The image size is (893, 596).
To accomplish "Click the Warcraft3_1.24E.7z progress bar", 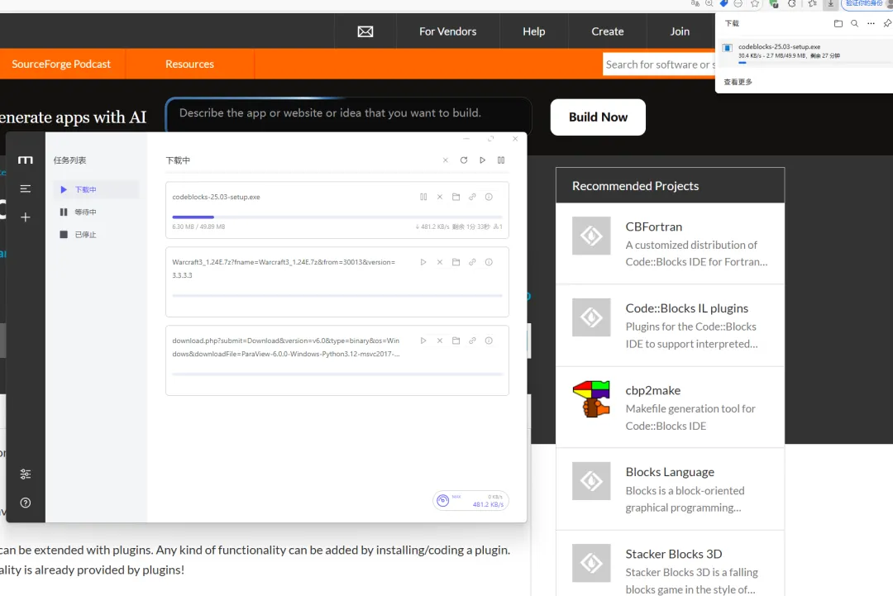I will pyautogui.click(x=337, y=295).
